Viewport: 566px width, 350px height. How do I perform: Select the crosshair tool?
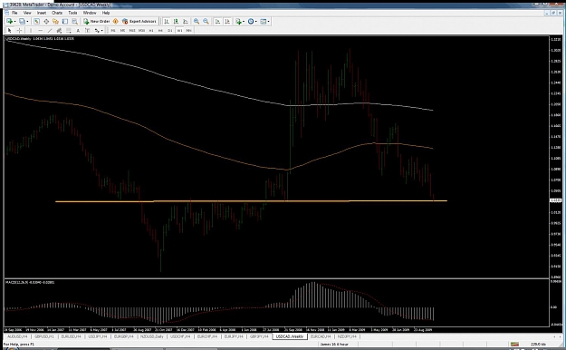pyautogui.click(x=19, y=30)
